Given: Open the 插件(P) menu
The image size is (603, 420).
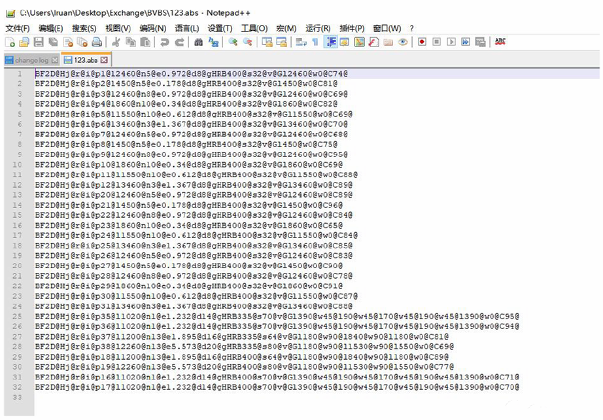Looking at the screenshot, I should pyautogui.click(x=352, y=29).
